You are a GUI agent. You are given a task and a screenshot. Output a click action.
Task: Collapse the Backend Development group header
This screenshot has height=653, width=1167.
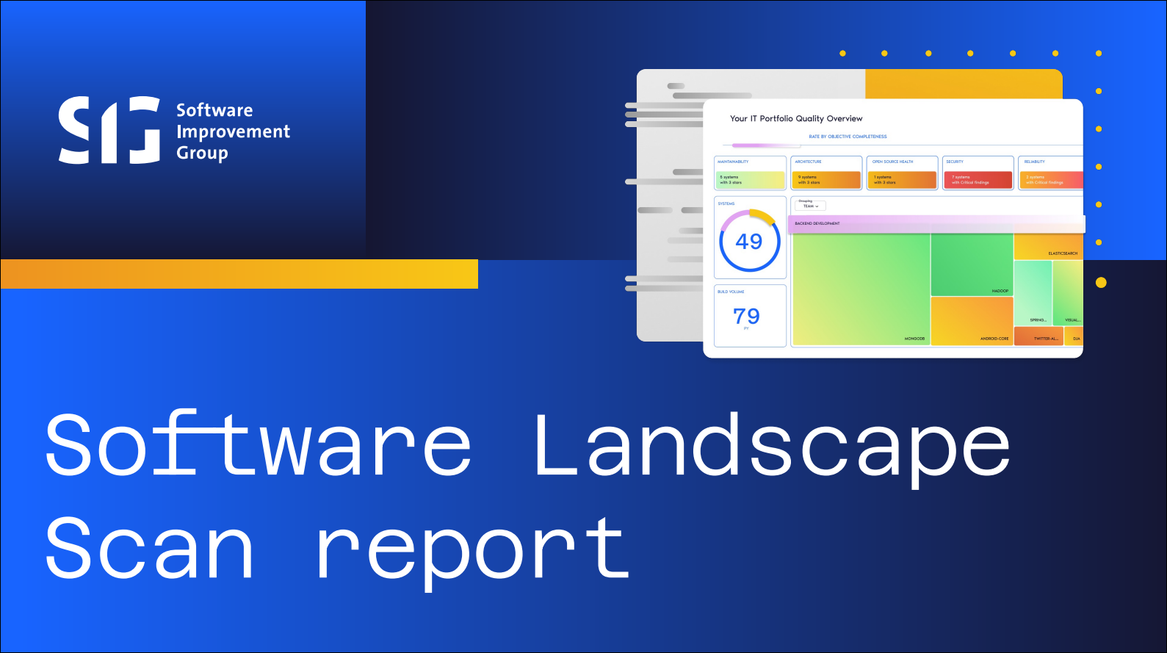pyautogui.click(x=934, y=223)
